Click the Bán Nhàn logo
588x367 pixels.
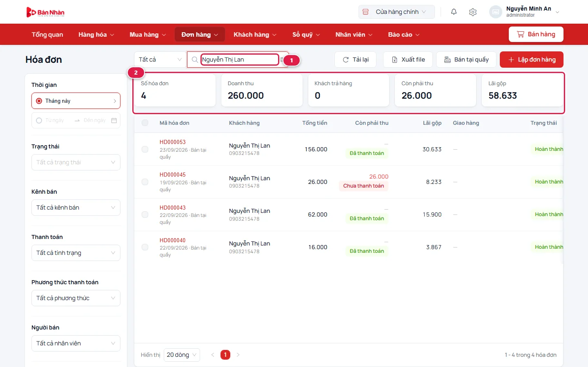[x=45, y=12]
